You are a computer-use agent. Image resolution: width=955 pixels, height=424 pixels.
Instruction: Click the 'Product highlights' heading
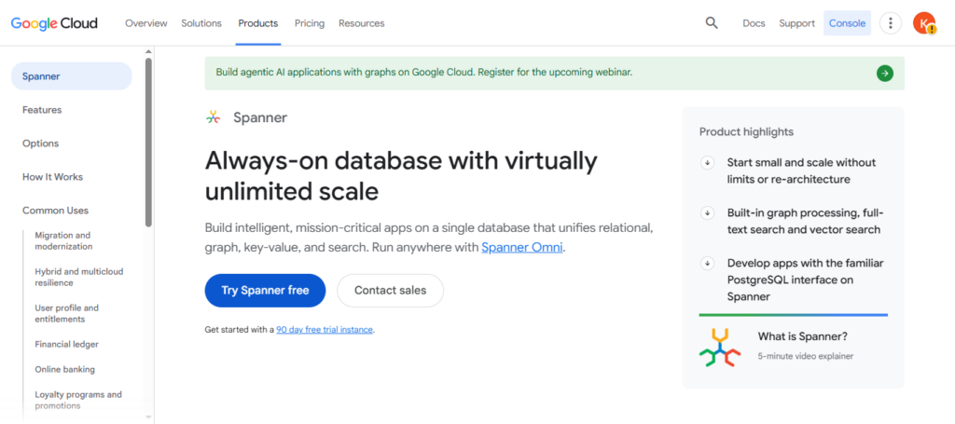click(x=746, y=131)
